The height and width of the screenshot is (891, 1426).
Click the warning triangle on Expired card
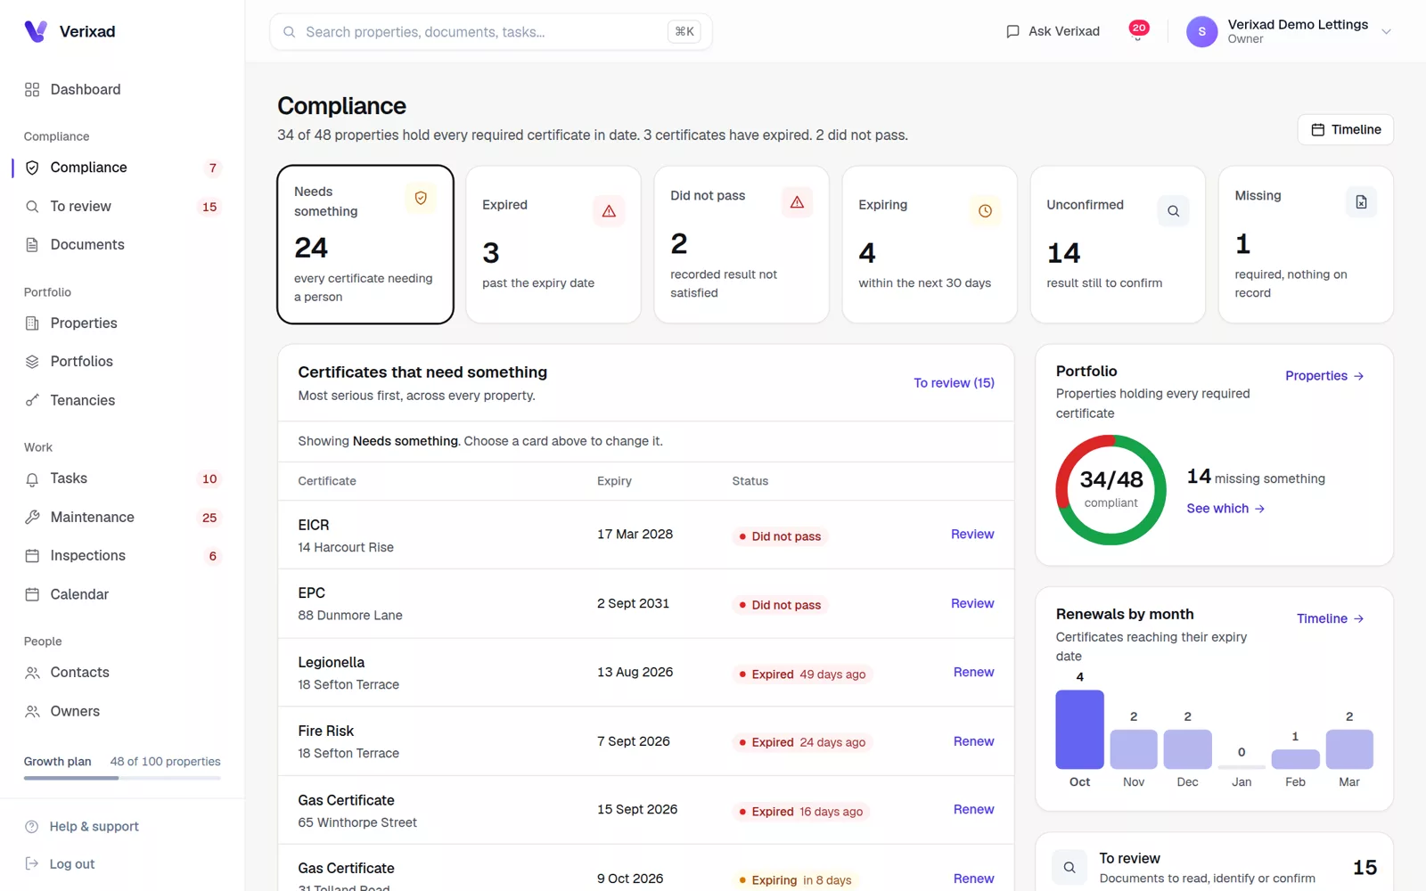(x=609, y=211)
